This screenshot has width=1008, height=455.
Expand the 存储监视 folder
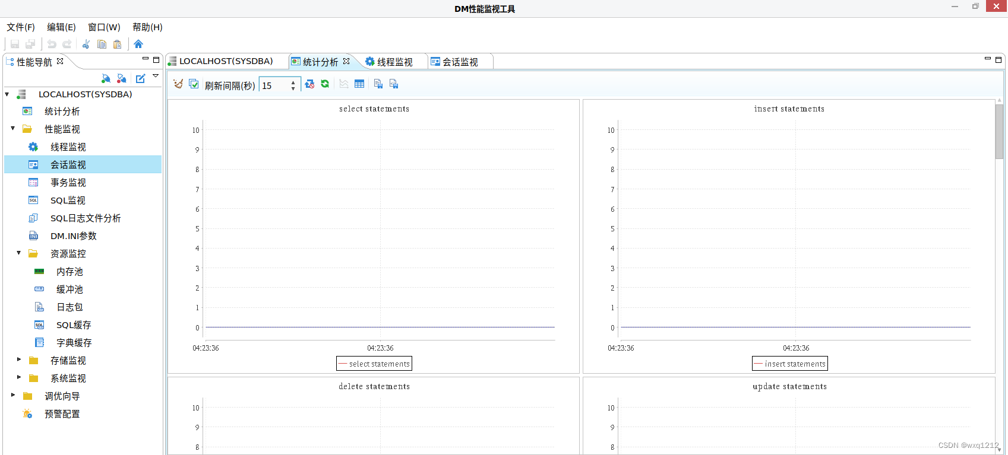coord(19,359)
